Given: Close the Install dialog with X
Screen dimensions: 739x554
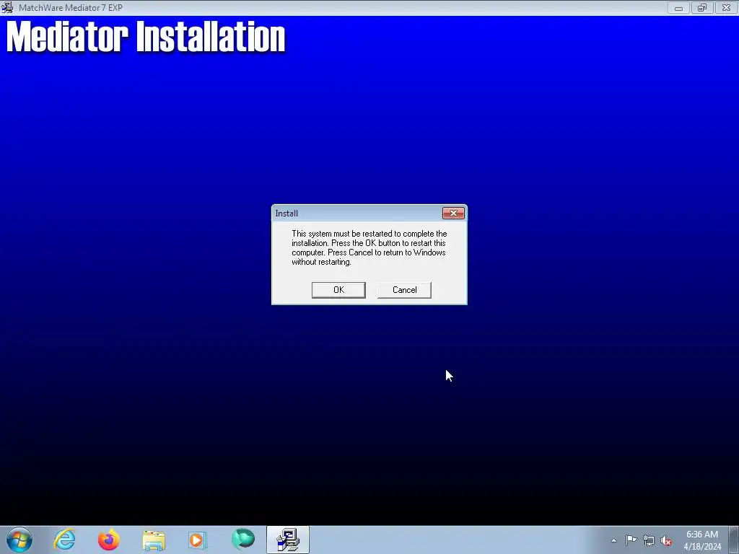Looking at the screenshot, I should [453, 214].
